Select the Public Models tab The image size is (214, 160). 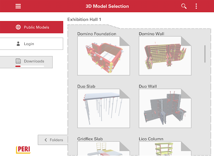coord(31,27)
